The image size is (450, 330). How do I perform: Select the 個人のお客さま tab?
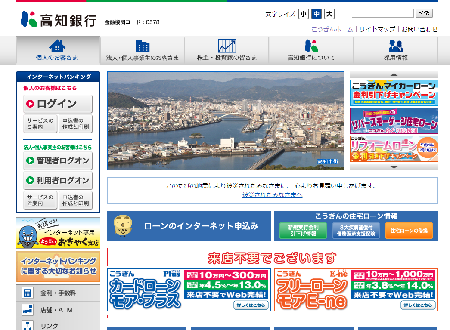click(58, 50)
